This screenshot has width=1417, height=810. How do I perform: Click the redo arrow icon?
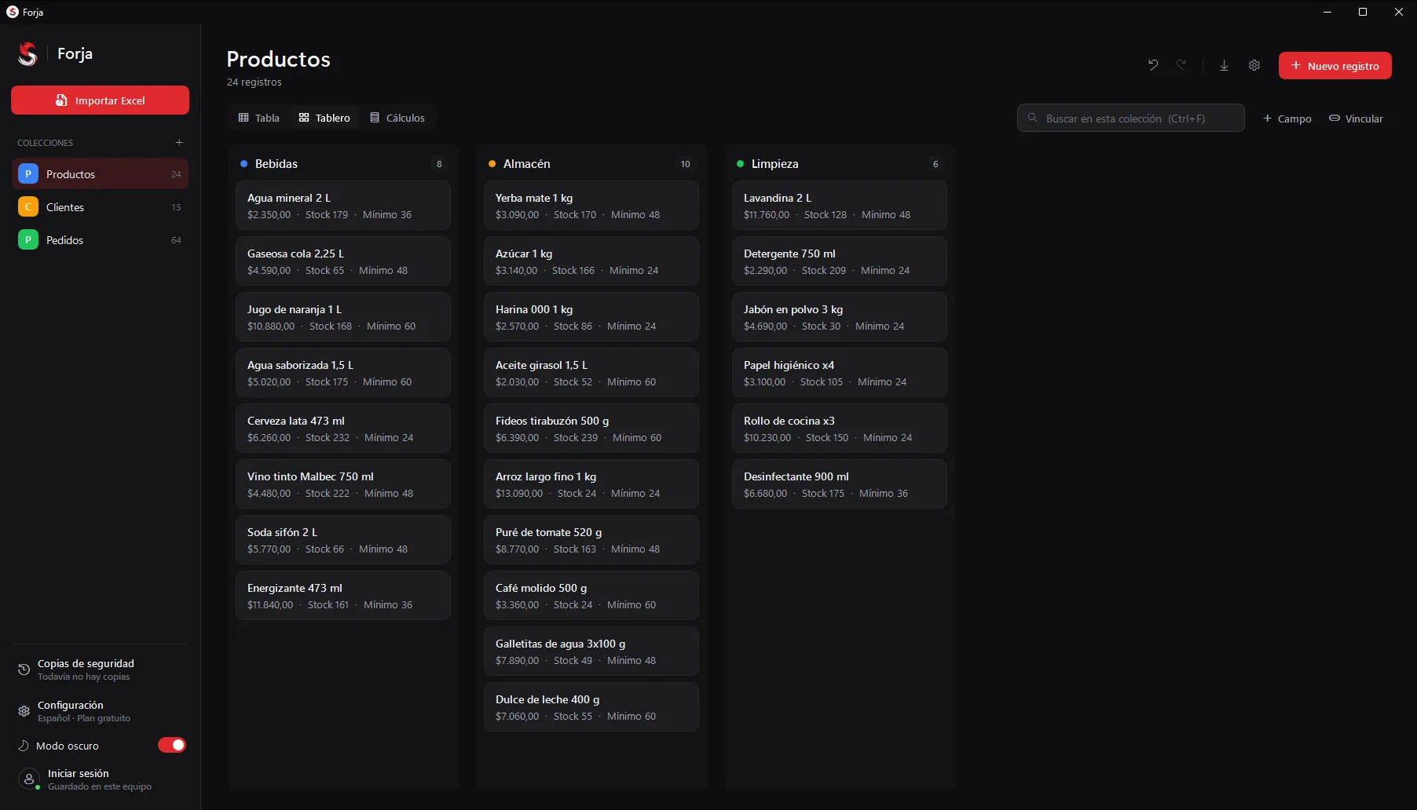pos(1181,65)
